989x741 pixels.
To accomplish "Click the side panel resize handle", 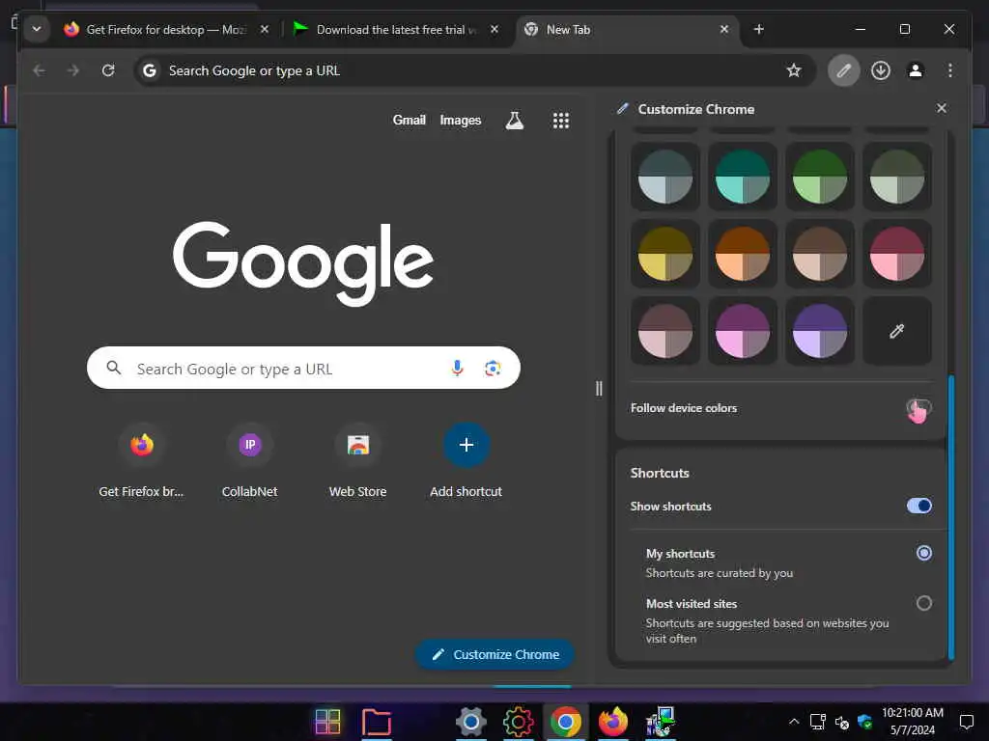I will tap(599, 388).
